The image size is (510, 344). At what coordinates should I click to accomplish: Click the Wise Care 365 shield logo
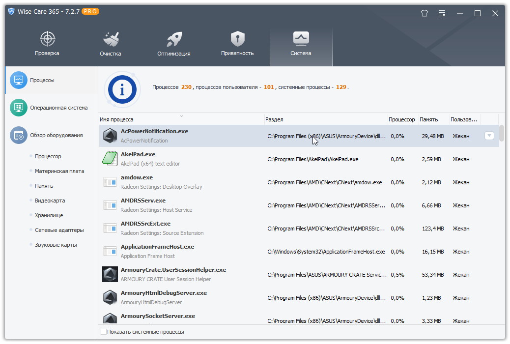click(11, 11)
